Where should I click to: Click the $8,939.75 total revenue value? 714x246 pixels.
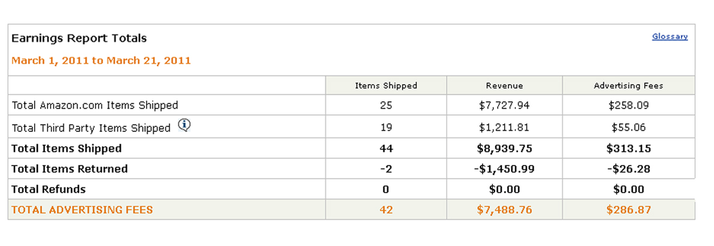pos(504,149)
